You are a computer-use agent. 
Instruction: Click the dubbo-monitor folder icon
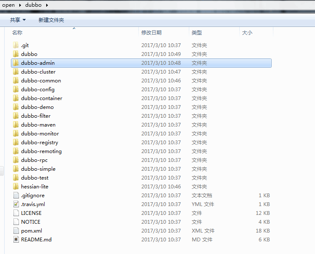coord(16,134)
